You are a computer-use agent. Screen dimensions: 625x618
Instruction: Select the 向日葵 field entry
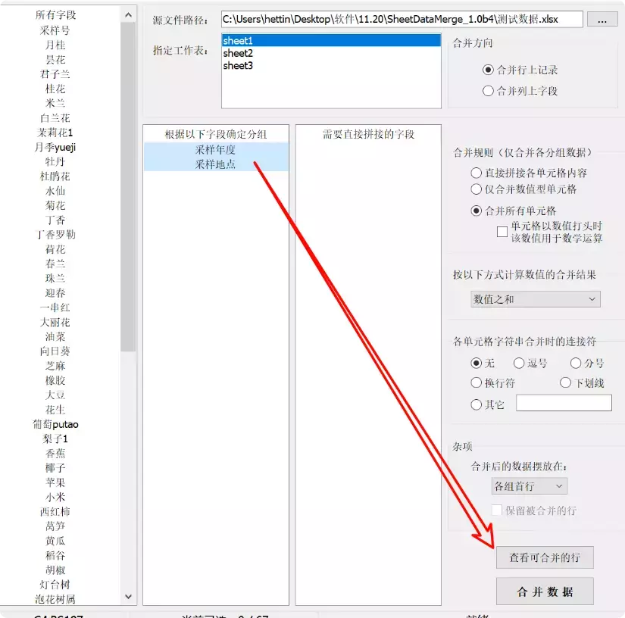(55, 351)
